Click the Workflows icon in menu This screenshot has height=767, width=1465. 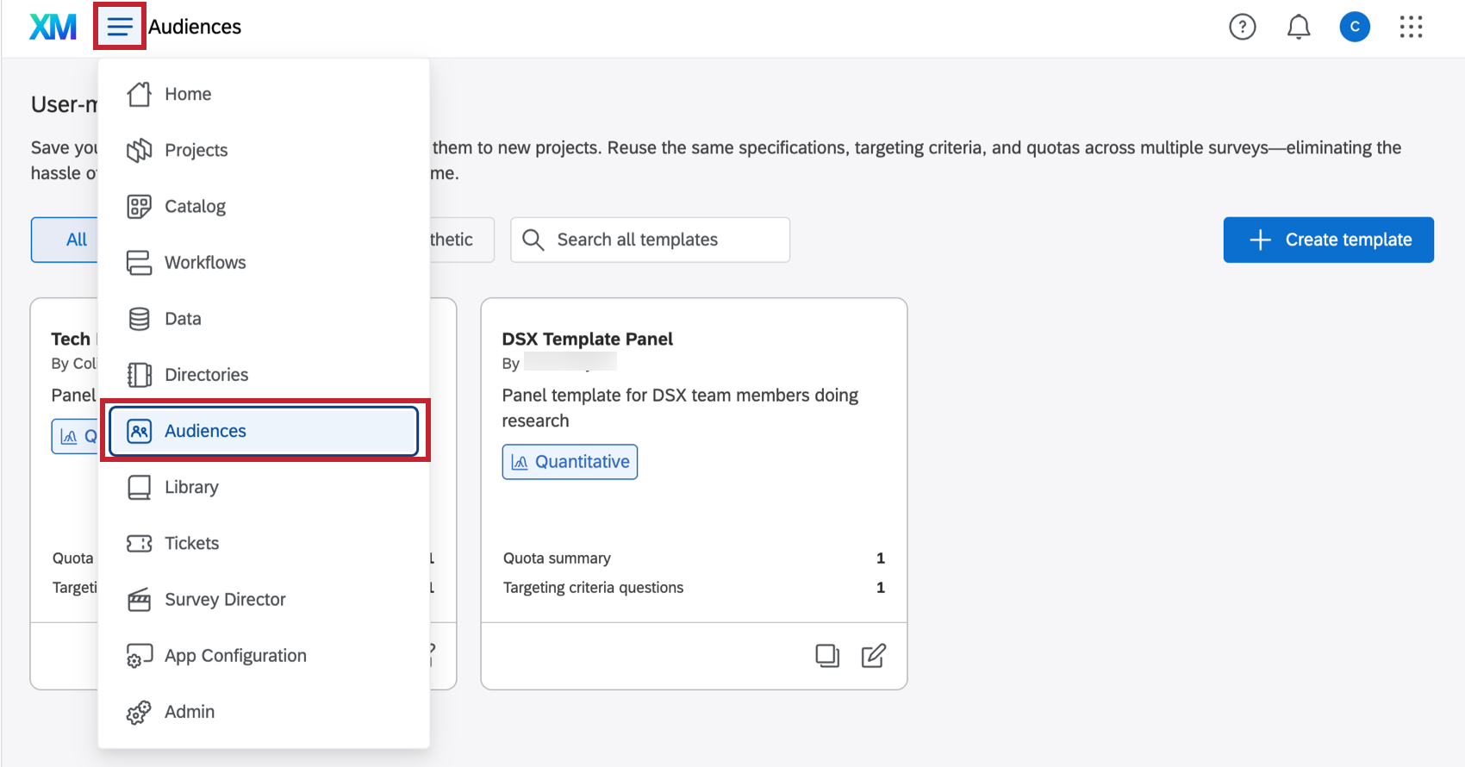[x=139, y=262]
